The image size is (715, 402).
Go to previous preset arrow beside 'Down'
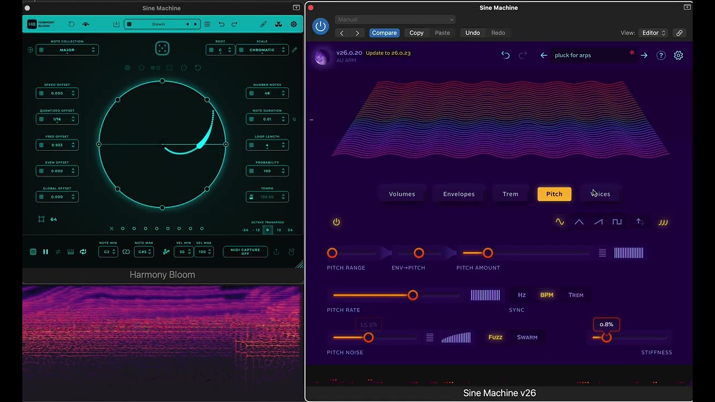[x=187, y=25]
